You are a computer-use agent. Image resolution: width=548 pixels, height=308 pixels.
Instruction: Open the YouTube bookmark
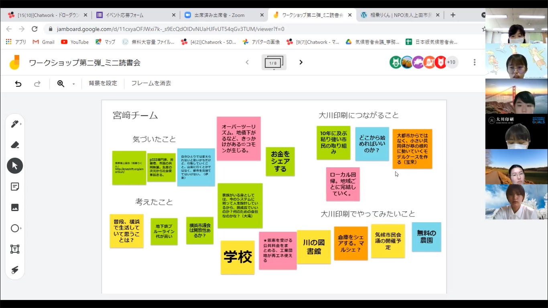click(x=75, y=42)
